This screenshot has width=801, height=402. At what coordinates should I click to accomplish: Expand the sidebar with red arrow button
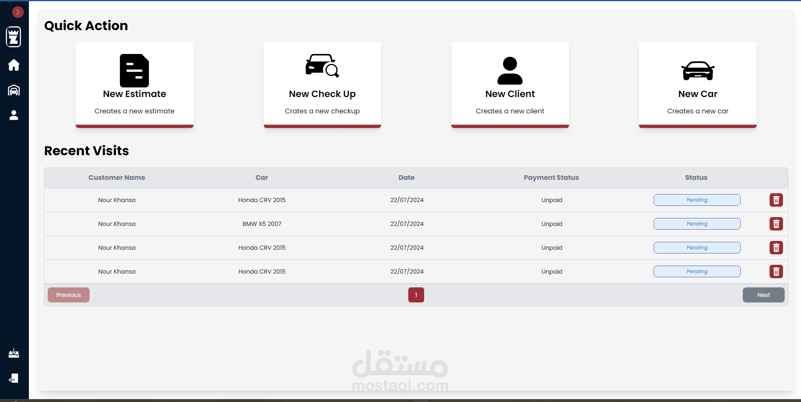(18, 12)
